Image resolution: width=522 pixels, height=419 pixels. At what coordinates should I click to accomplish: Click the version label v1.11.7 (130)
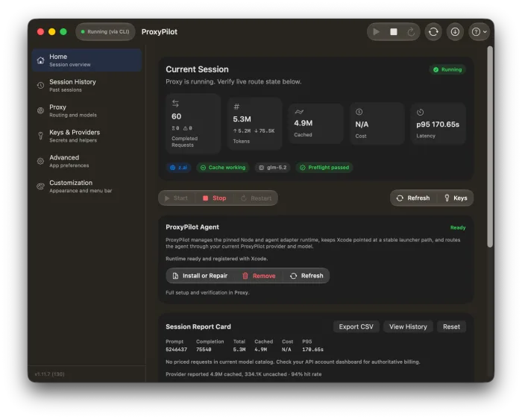50,374
